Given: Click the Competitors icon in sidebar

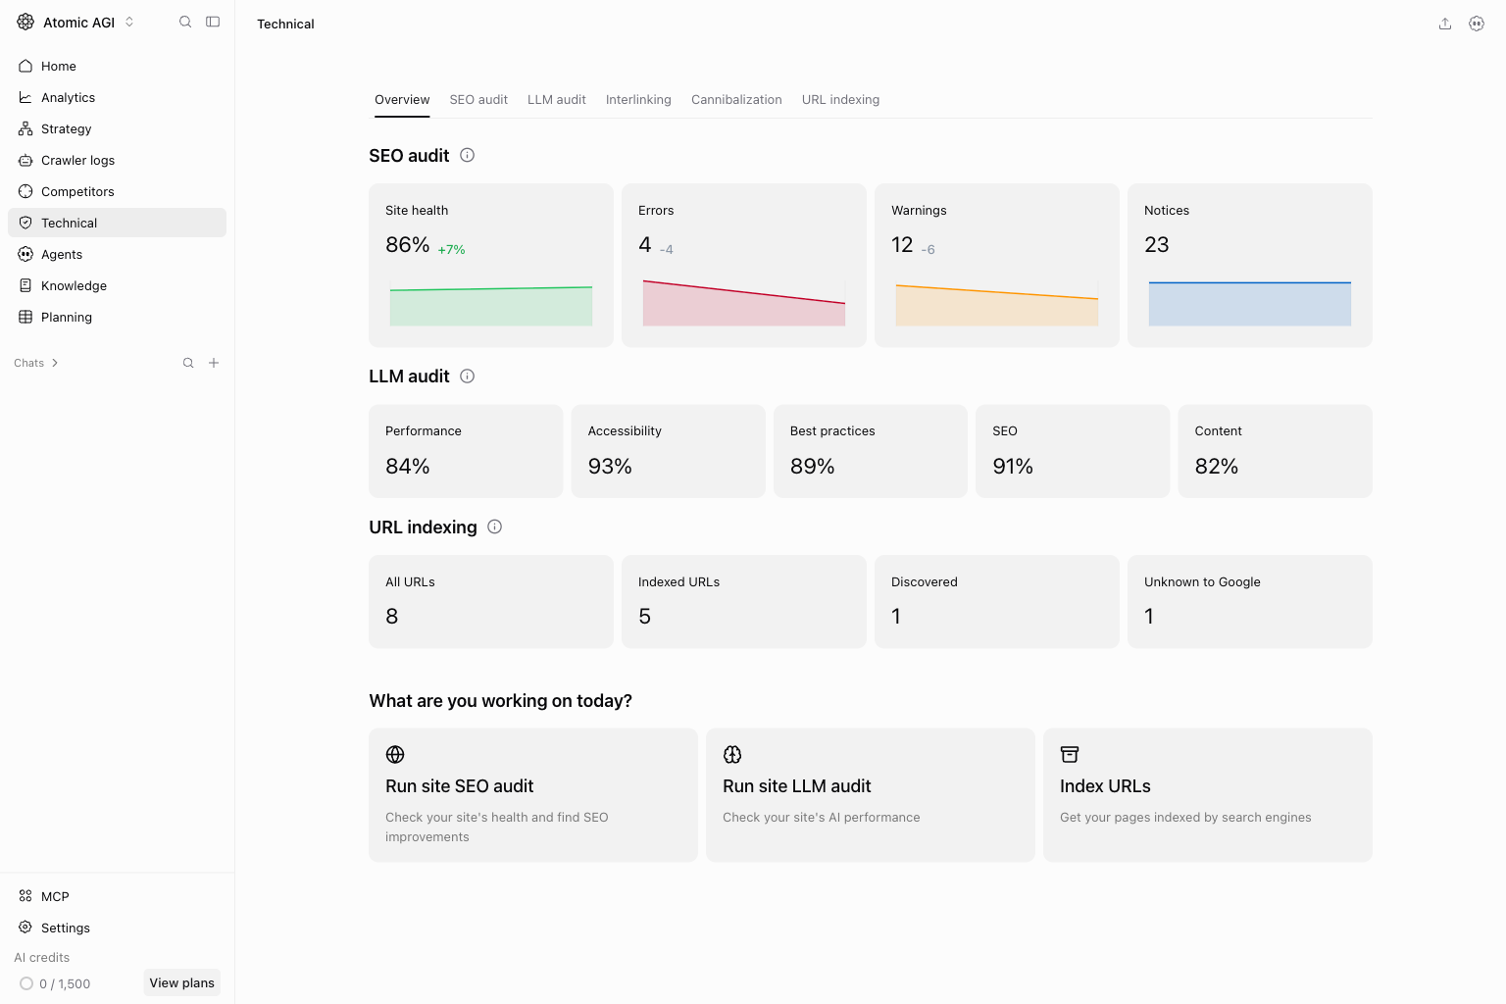Looking at the screenshot, I should (x=25, y=191).
